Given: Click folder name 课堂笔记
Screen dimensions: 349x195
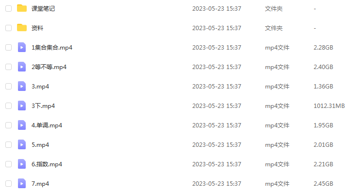Looking at the screenshot, I should click(x=43, y=8).
